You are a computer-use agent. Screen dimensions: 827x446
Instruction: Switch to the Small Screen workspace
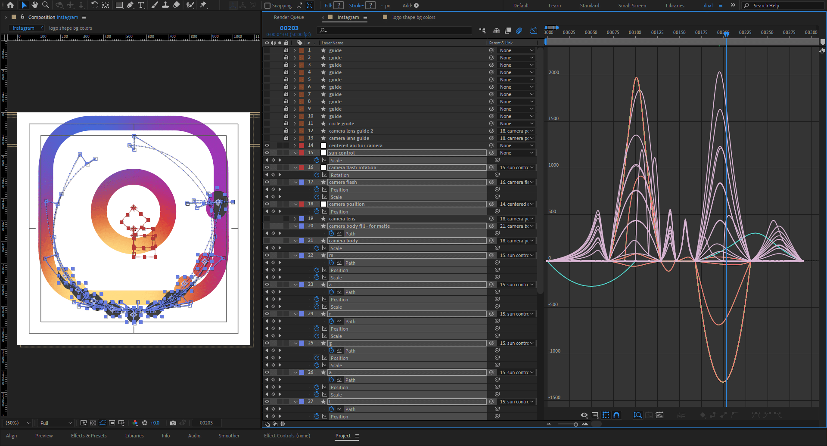pyautogui.click(x=632, y=6)
